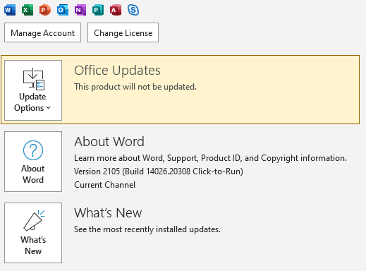The image size is (366, 271).
Task: Expand the Update Options dropdown
Action: point(33,90)
